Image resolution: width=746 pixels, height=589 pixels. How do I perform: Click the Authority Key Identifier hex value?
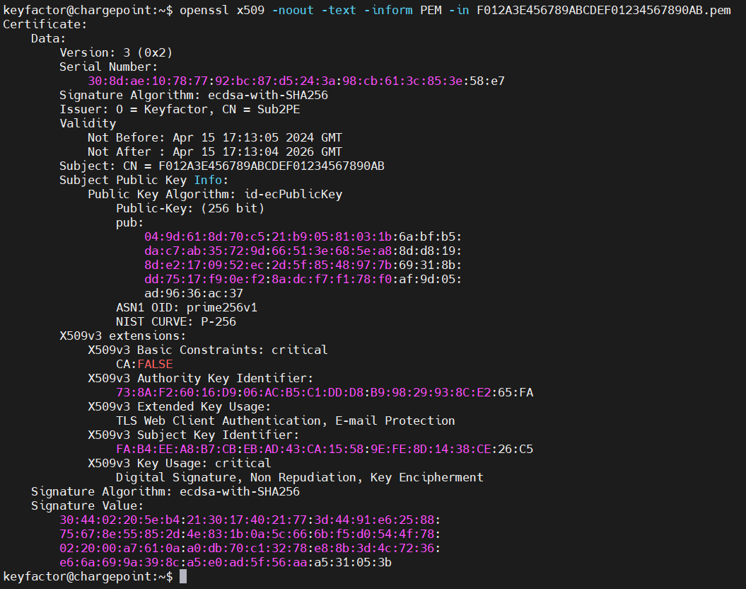324,392
